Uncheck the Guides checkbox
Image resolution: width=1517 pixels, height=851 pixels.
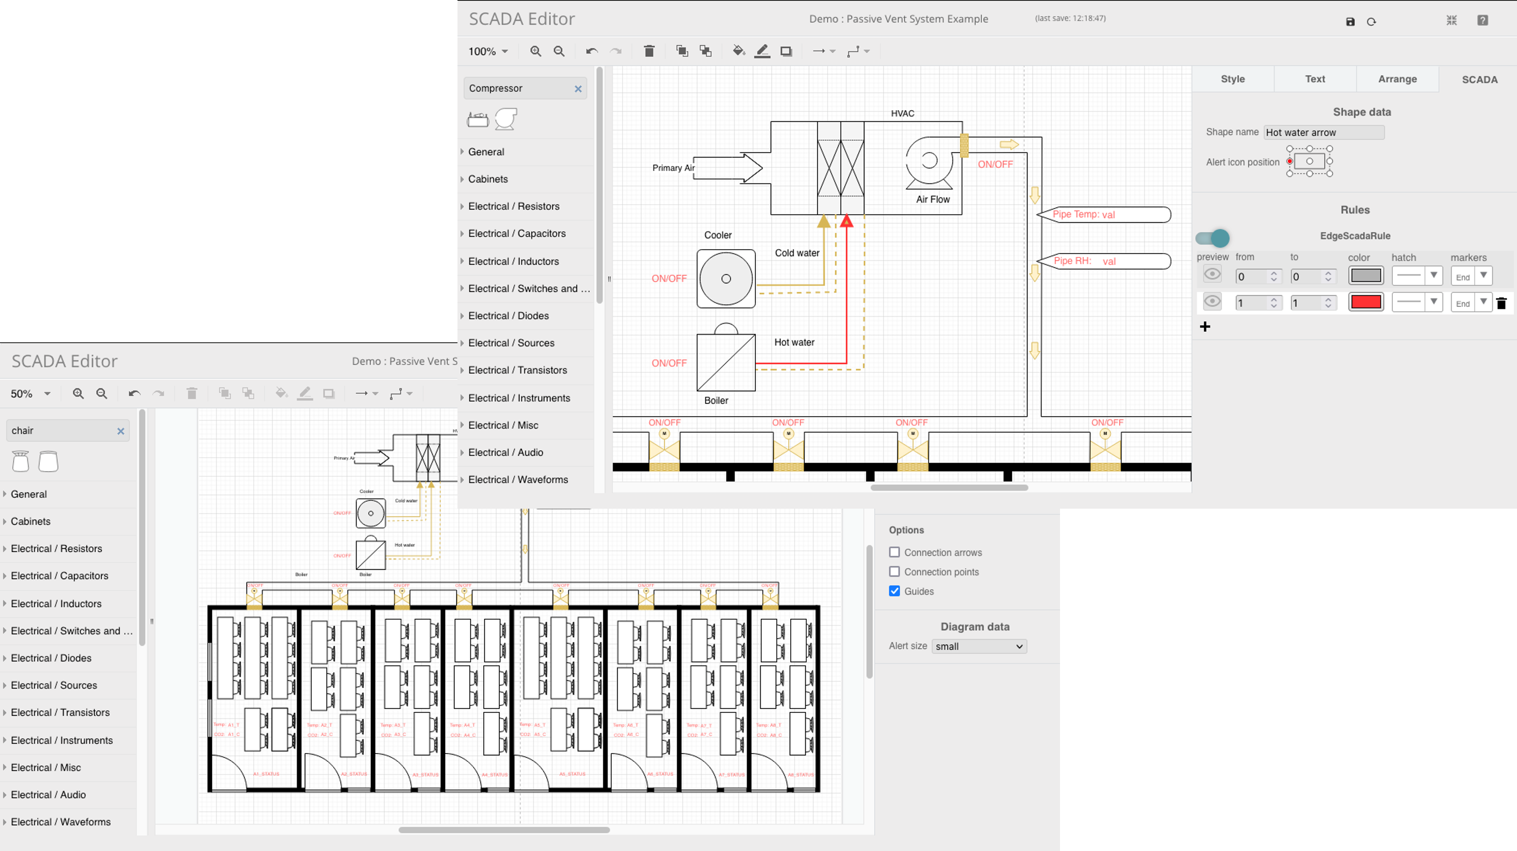point(895,591)
